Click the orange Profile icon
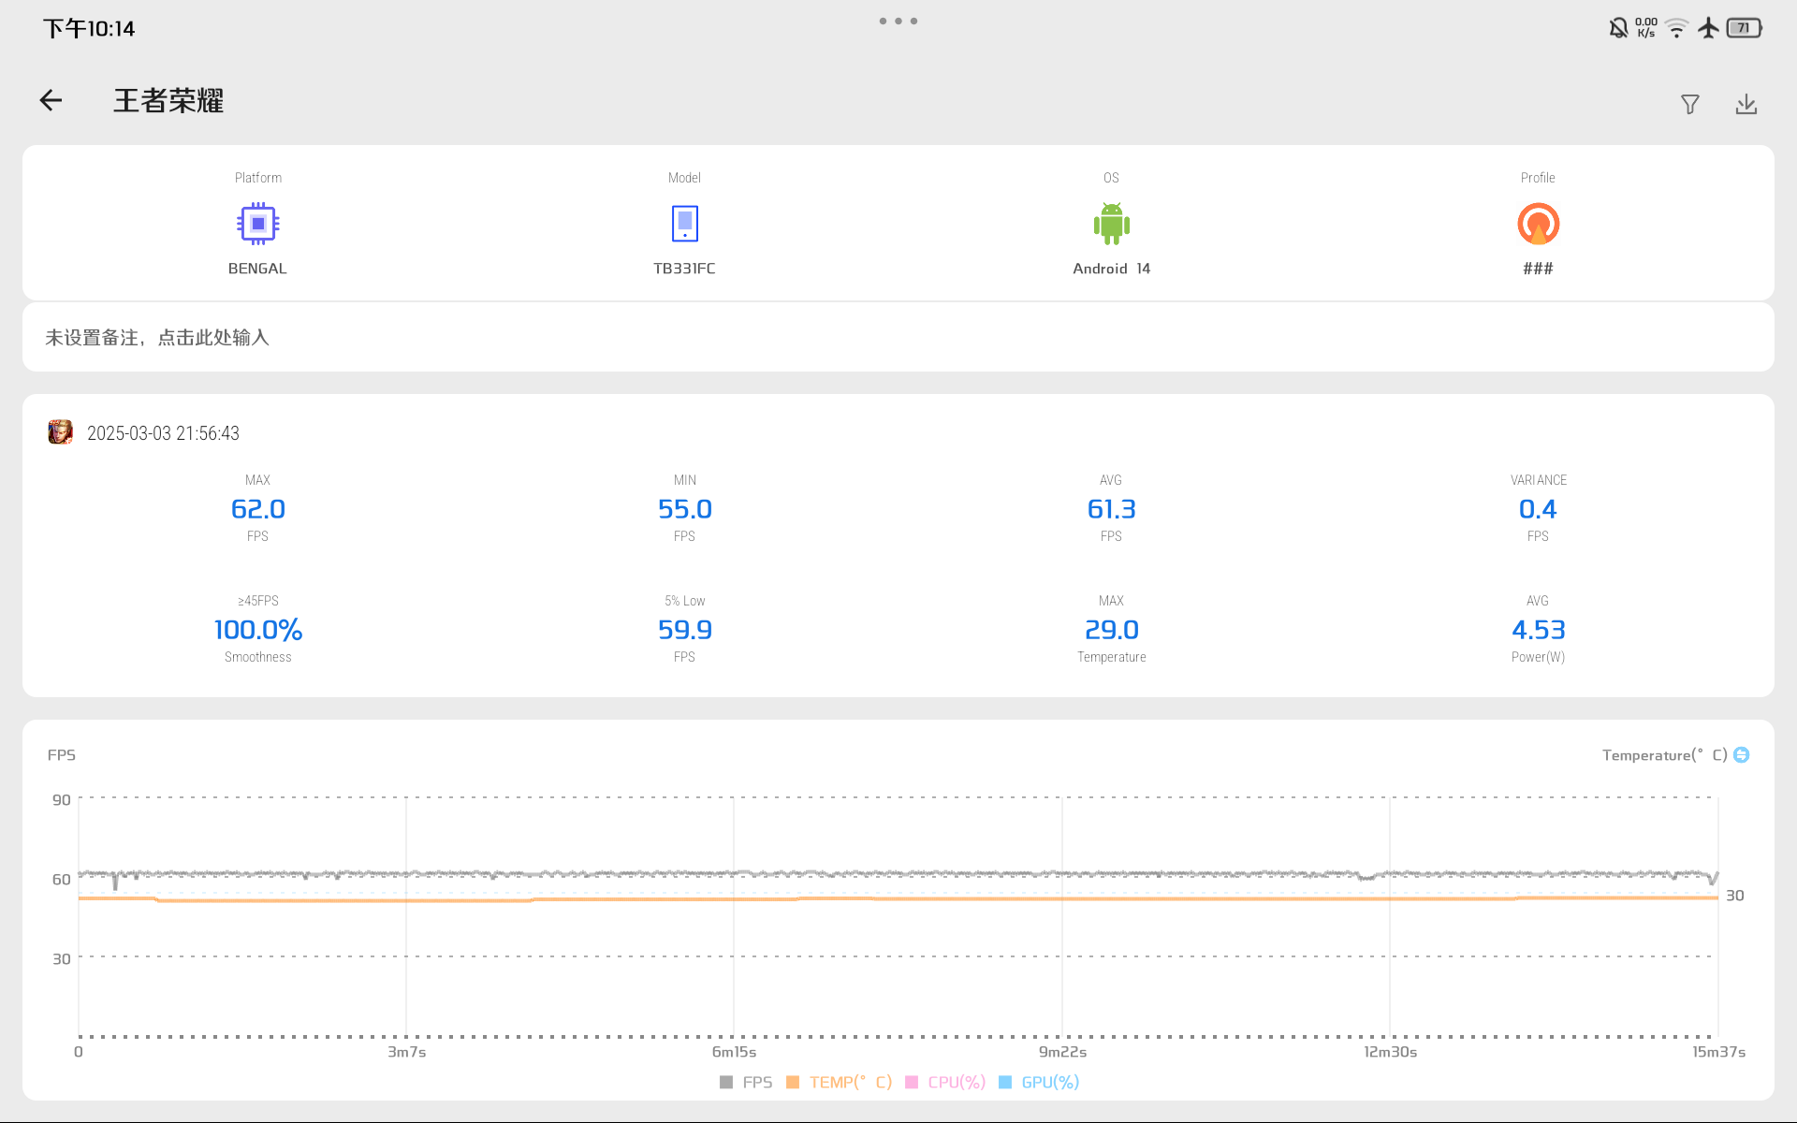Viewport: 1797px width, 1123px height. pyautogui.click(x=1538, y=224)
